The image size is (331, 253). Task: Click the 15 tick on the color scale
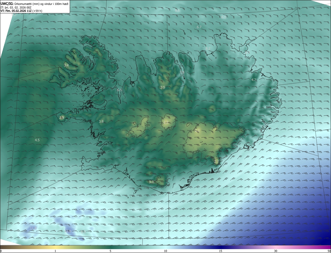coord(221,251)
